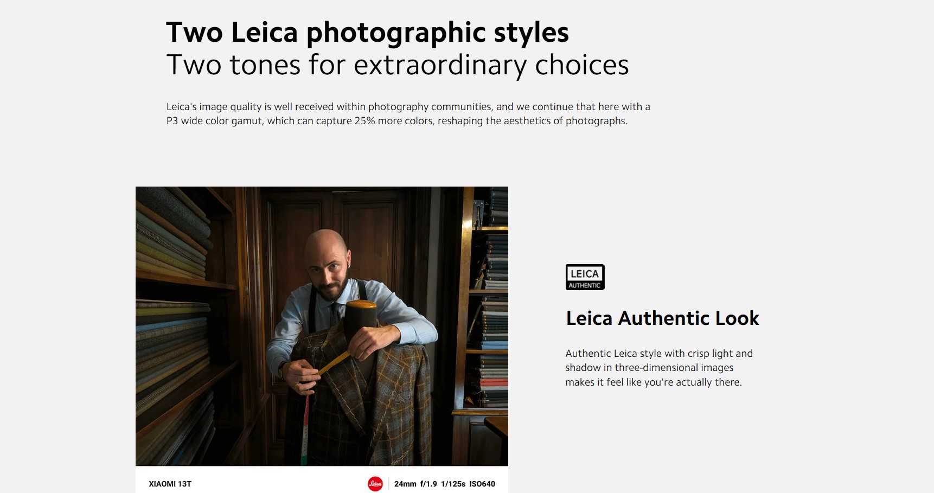
Task: Open the tailor photo
Action: pyautogui.click(x=322, y=326)
